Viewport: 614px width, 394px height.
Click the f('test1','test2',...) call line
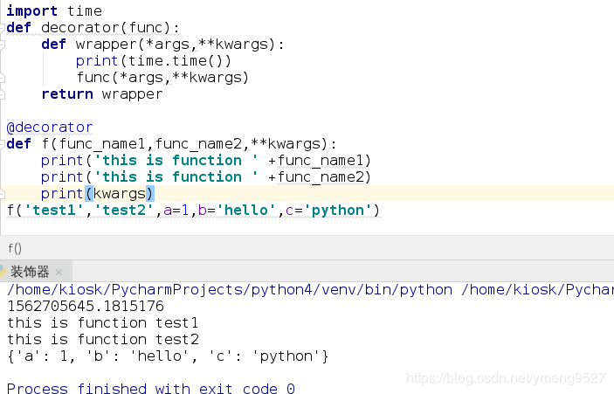pyautogui.click(x=193, y=211)
